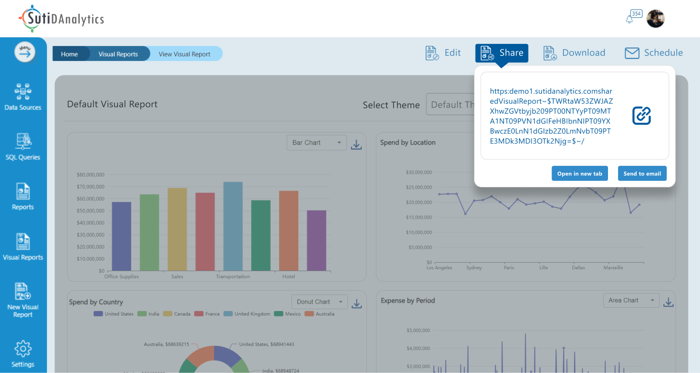Expand the sidebar menu arrow button
The image size is (700, 373).
pyautogui.click(x=24, y=52)
